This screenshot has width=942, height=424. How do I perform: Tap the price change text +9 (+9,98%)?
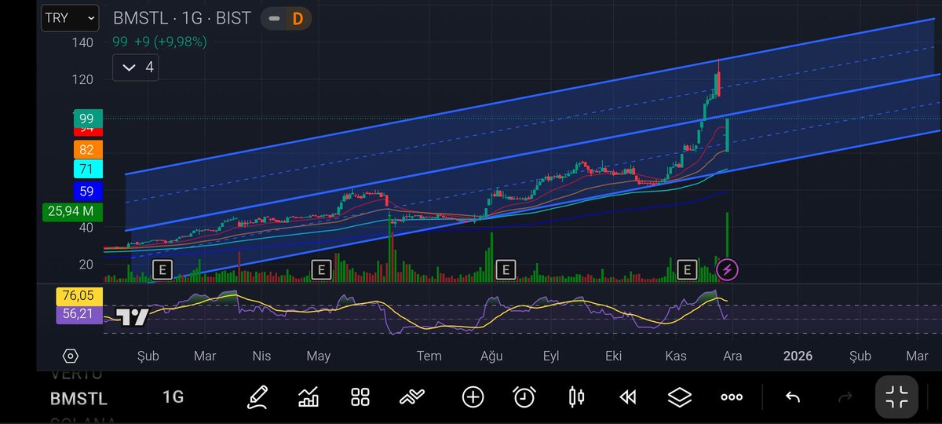pos(170,42)
